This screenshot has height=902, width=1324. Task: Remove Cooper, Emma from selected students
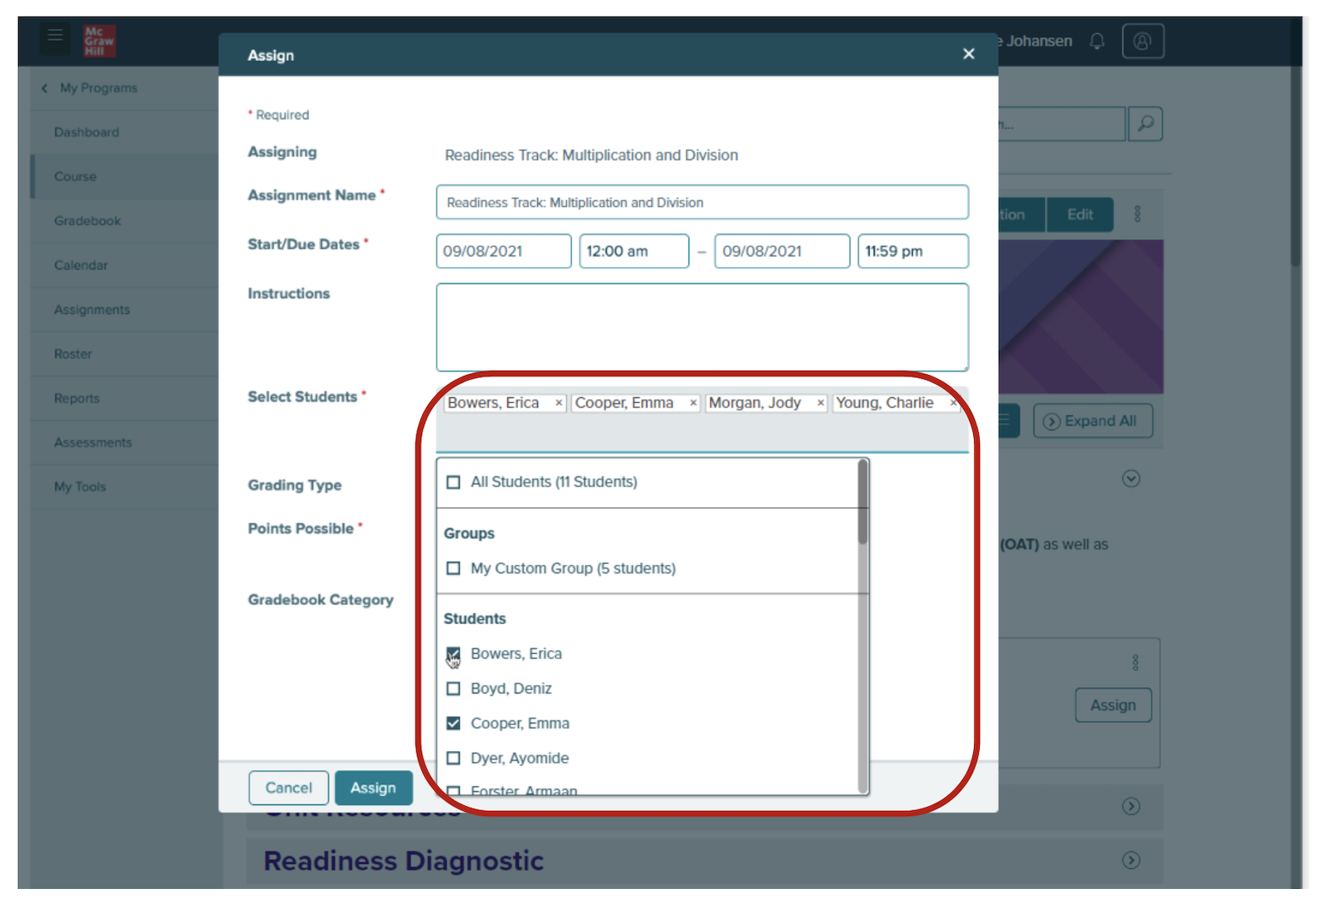[x=693, y=403]
